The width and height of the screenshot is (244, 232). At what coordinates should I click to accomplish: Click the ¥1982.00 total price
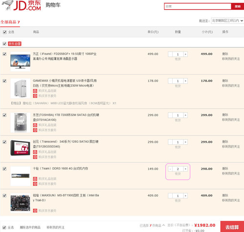(205, 225)
